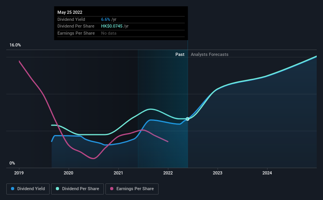The width and height of the screenshot is (323, 200).
Task: Click the May 25 2022 tooltip date
Action: point(70,12)
